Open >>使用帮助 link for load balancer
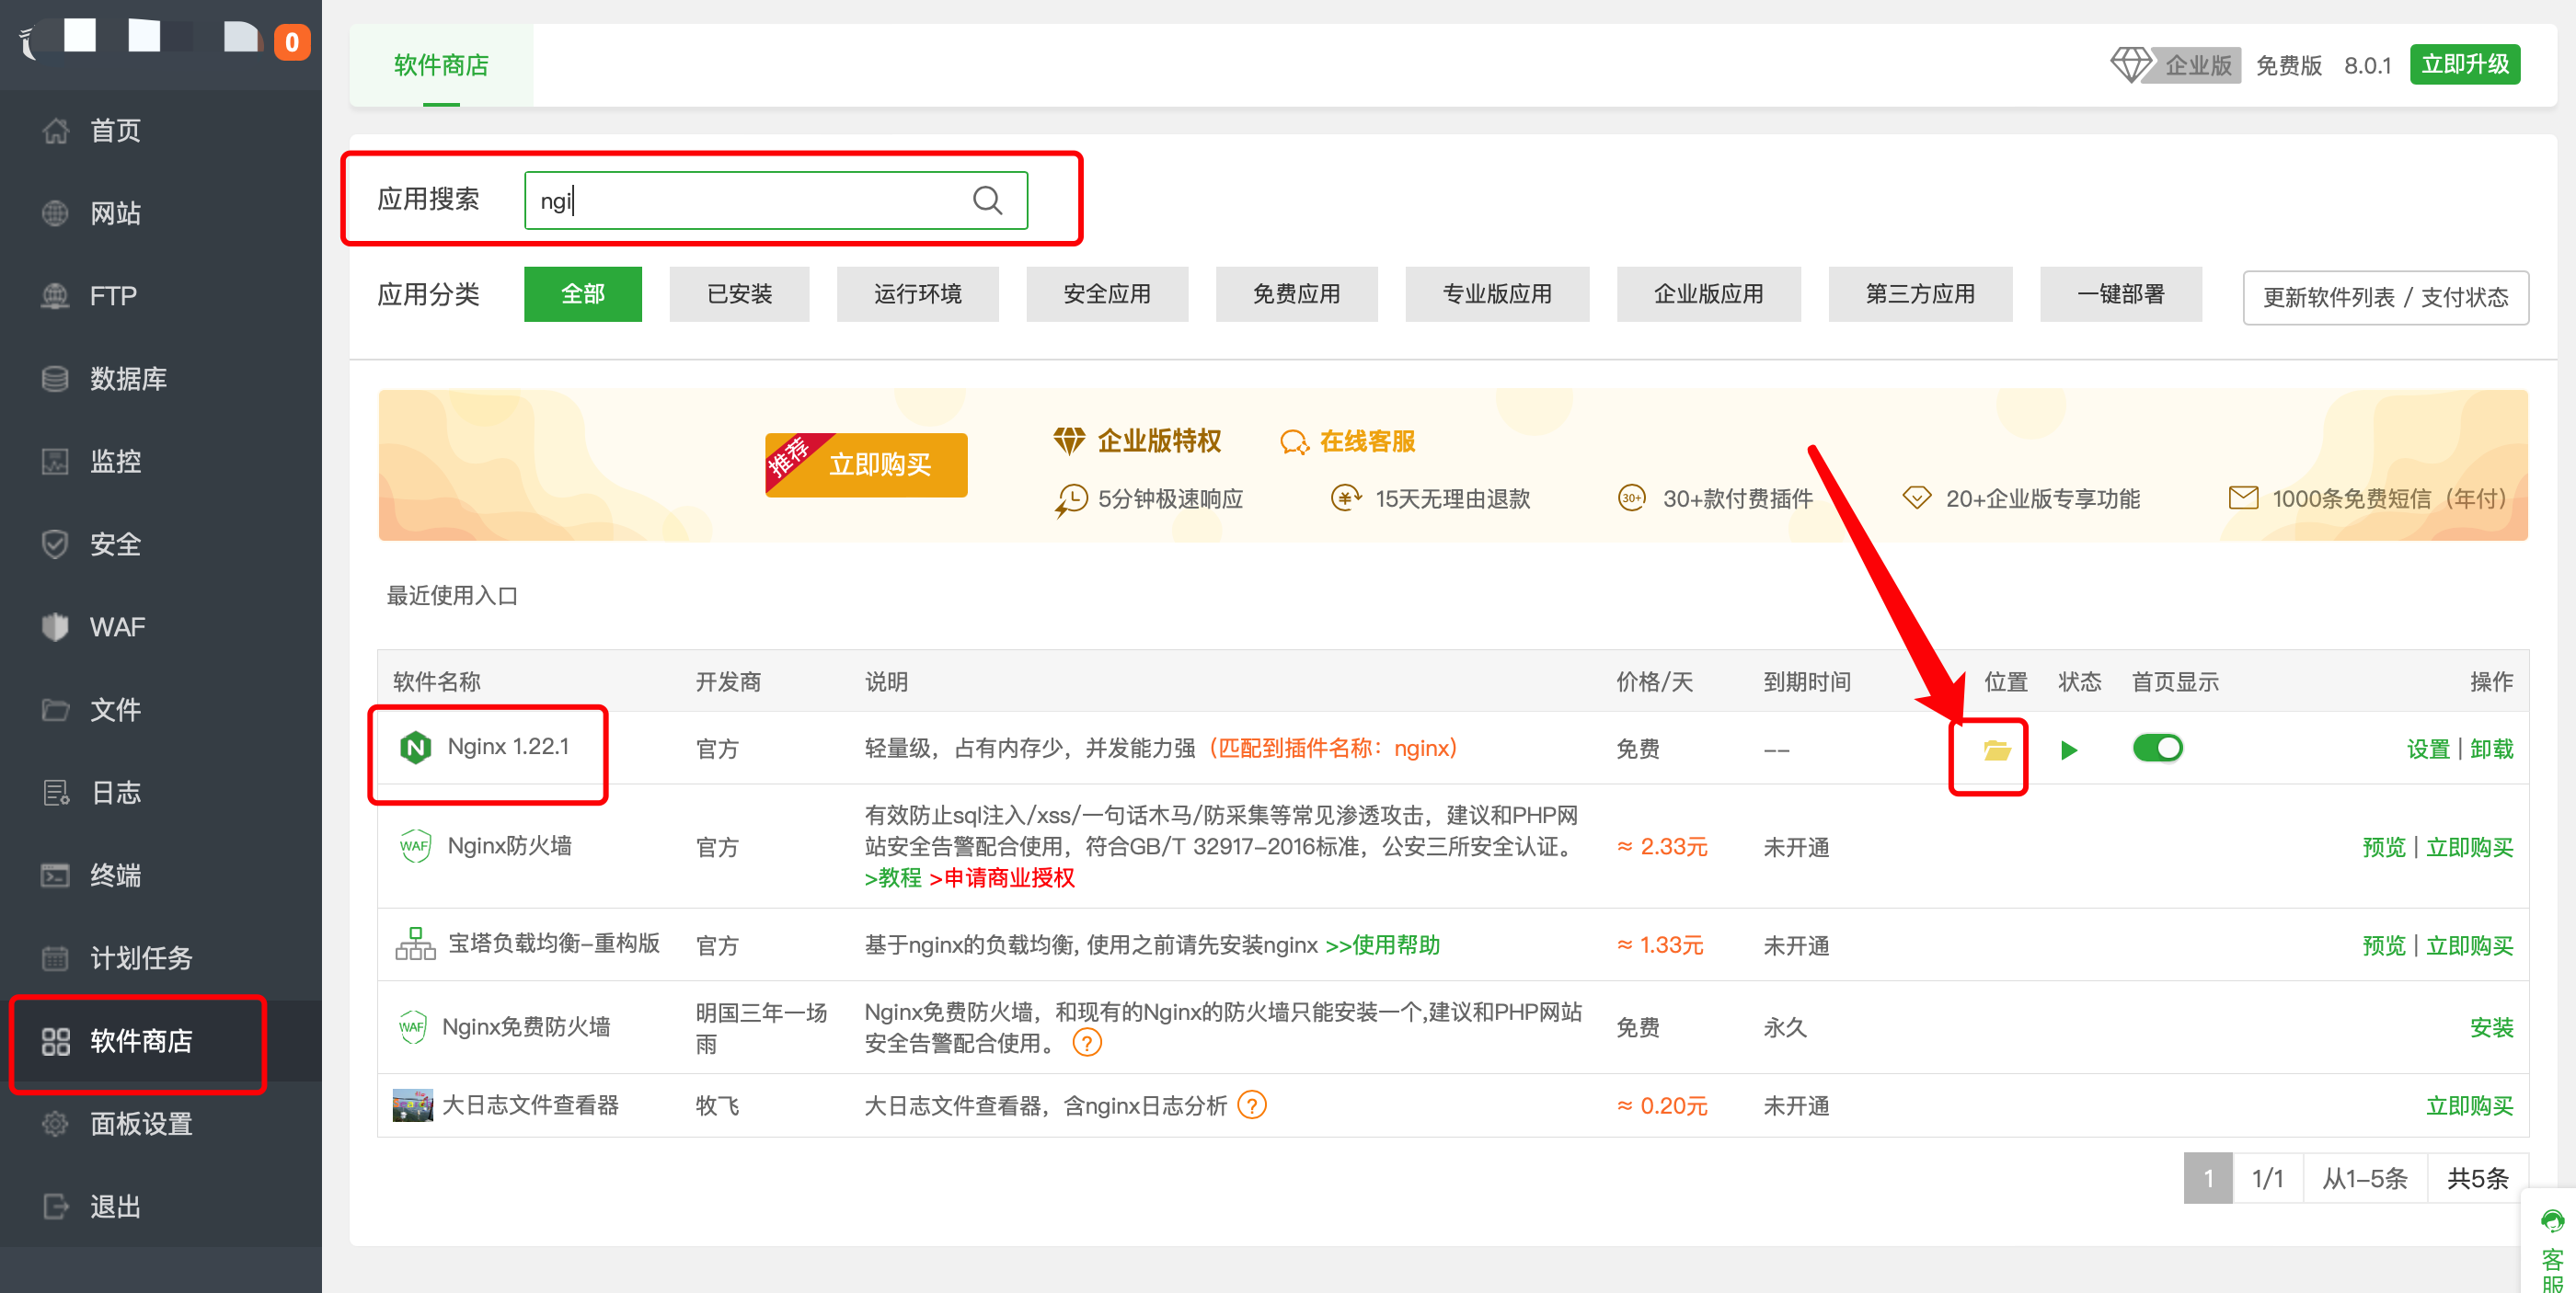The width and height of the screenshot is (2576, 1293). [x=1382, y=945]
